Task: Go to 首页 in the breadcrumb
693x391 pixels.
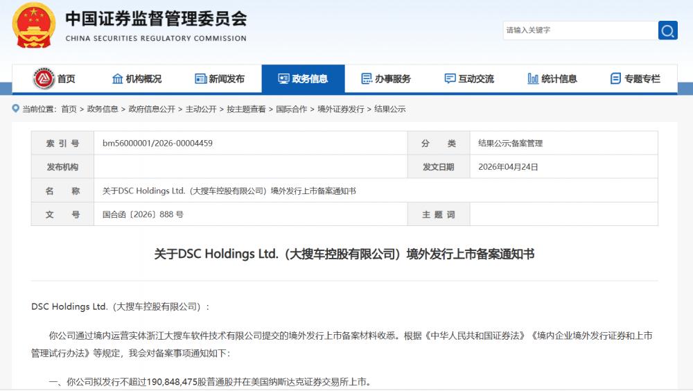Action: pos(69,109)
